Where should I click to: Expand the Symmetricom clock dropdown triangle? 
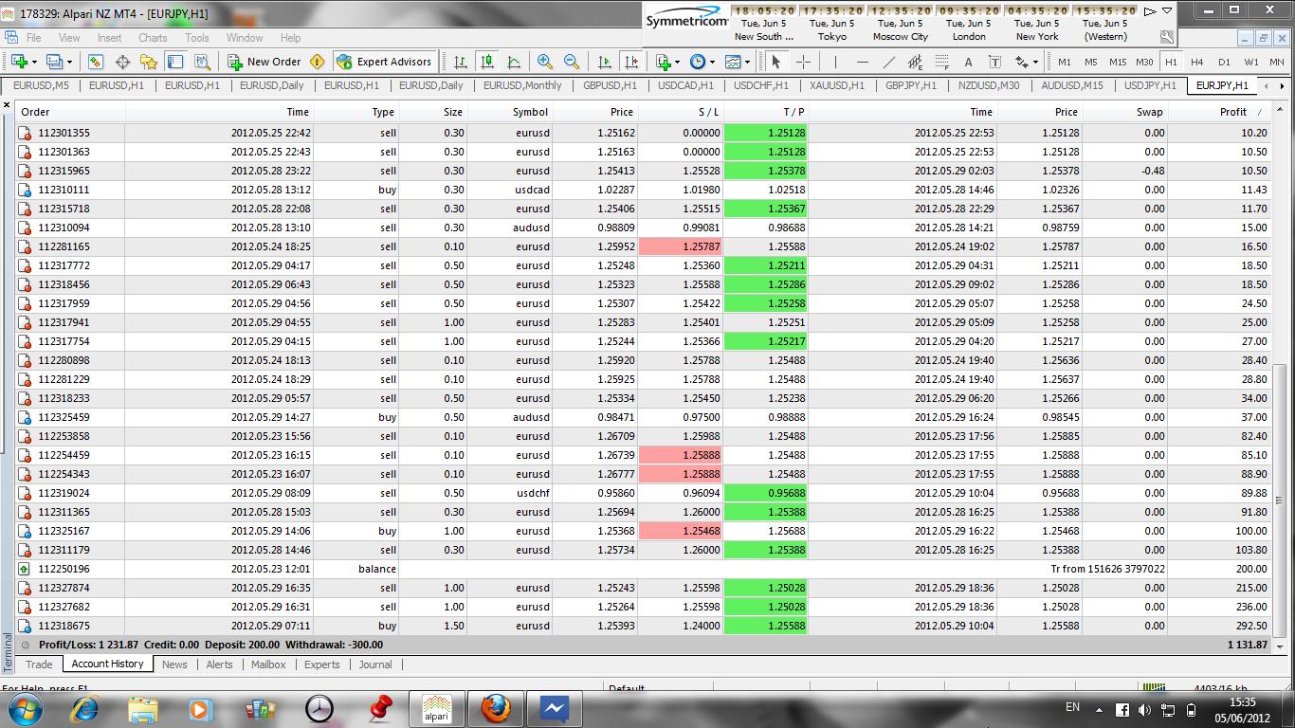[1168, 11]
